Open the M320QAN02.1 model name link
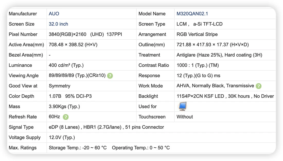The image size is (283, 161). click(192, 14)
